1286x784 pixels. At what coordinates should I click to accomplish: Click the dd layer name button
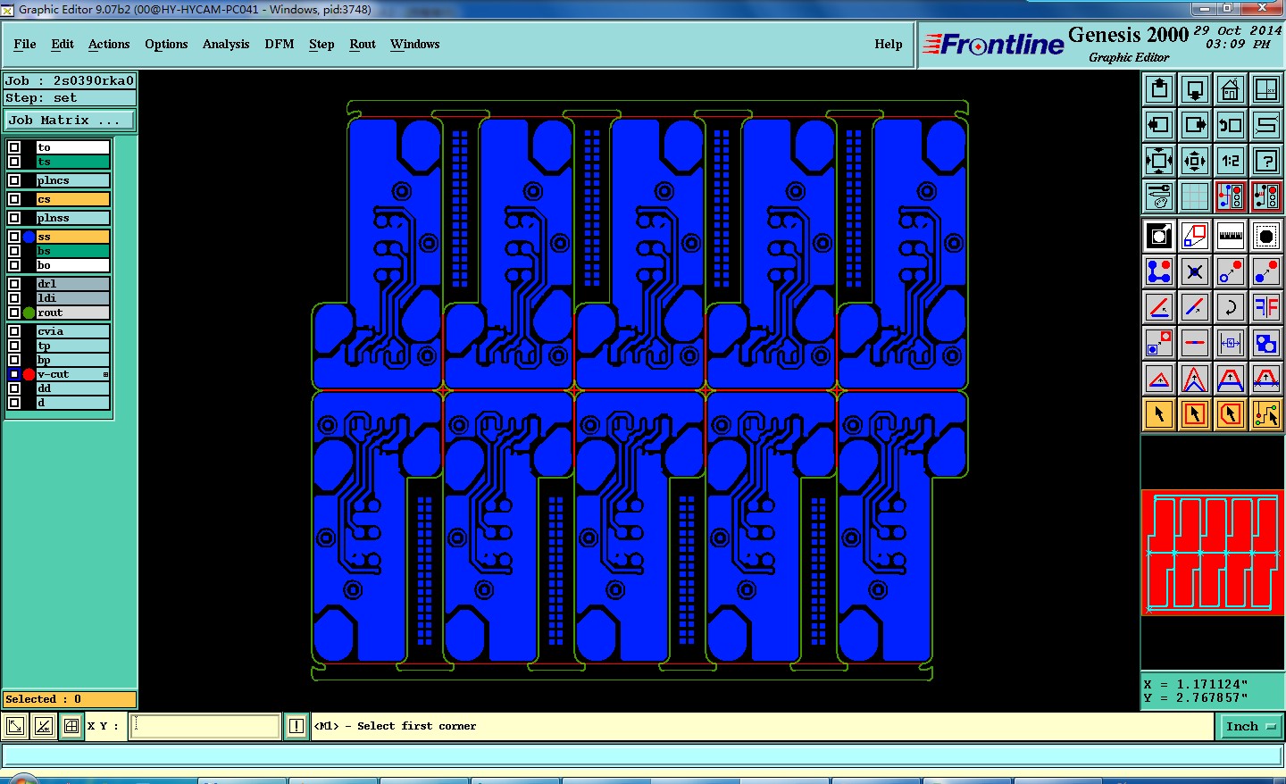click(x=73, y=388)
